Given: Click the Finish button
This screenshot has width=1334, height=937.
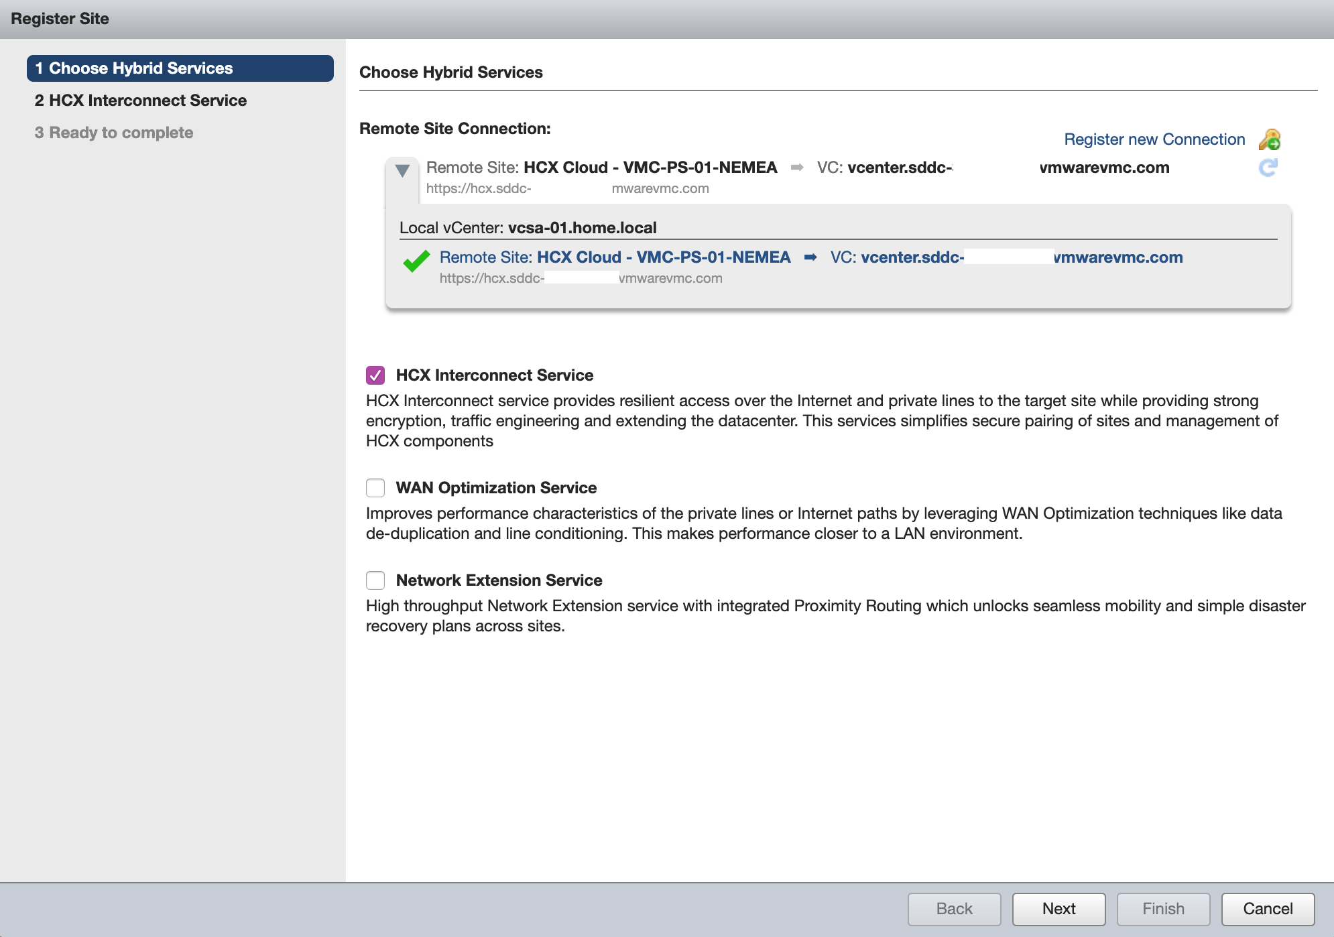Looking at the screenshot, I should point(1163,909).
